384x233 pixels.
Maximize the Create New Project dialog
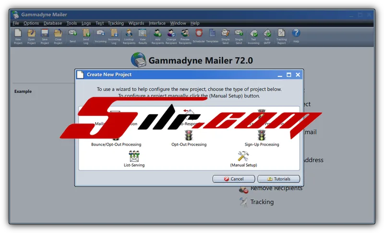click(x=289, y=75)
